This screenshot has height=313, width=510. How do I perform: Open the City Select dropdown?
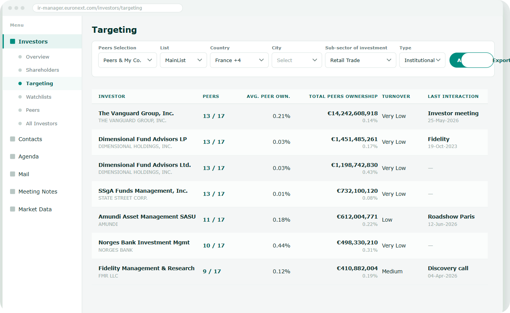[297, 60]
